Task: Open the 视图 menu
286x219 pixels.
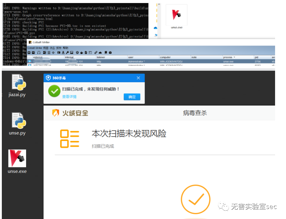Action: 46,48
